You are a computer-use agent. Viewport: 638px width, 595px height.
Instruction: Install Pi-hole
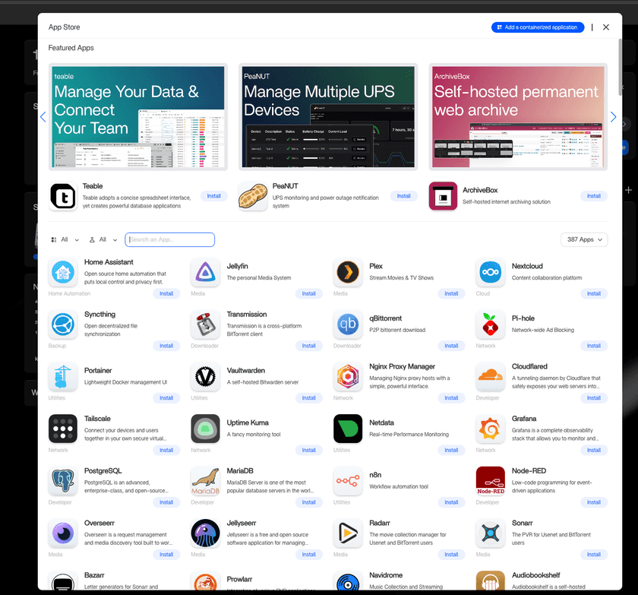pos(594,346)
